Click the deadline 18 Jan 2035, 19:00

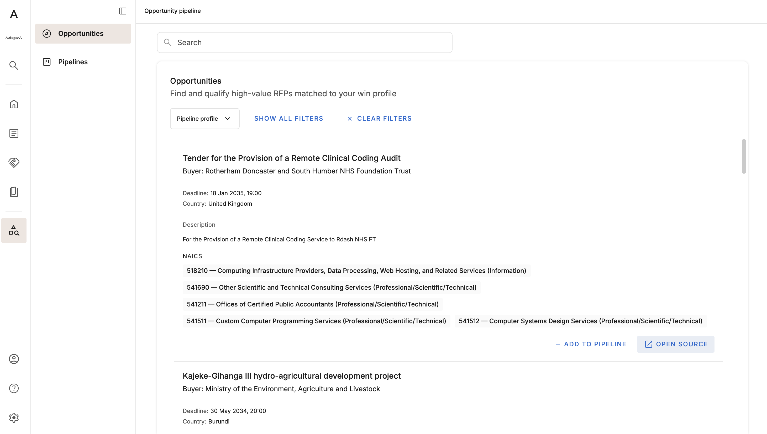(236, 193)
